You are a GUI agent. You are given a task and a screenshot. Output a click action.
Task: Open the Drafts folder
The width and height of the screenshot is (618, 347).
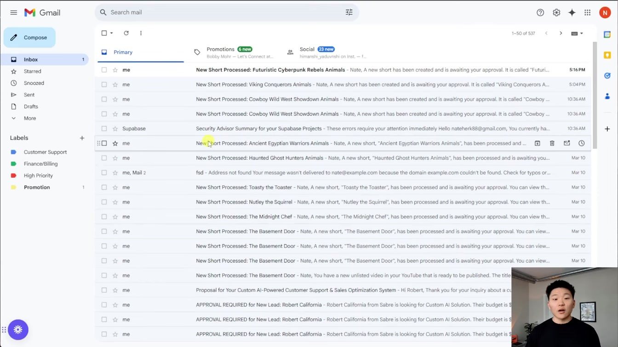pos(31,106)
